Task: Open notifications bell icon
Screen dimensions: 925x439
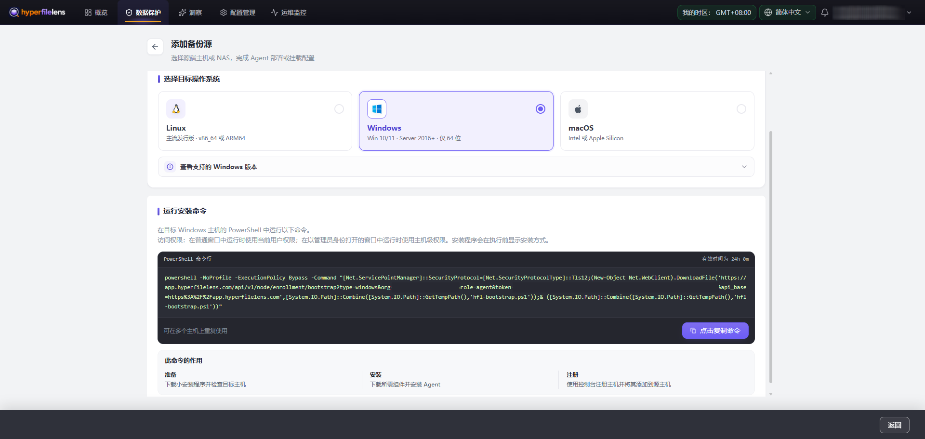Action: pos(825,13)
